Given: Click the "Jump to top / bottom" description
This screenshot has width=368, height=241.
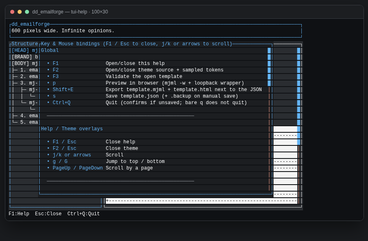Looking at the screenshot, I should pos(135,162).
